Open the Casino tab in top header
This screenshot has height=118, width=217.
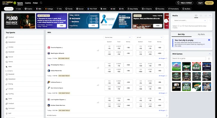28,3
